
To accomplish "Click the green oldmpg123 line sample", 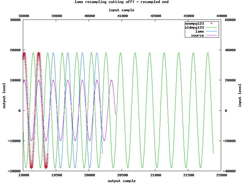I will tap(211, 27).
